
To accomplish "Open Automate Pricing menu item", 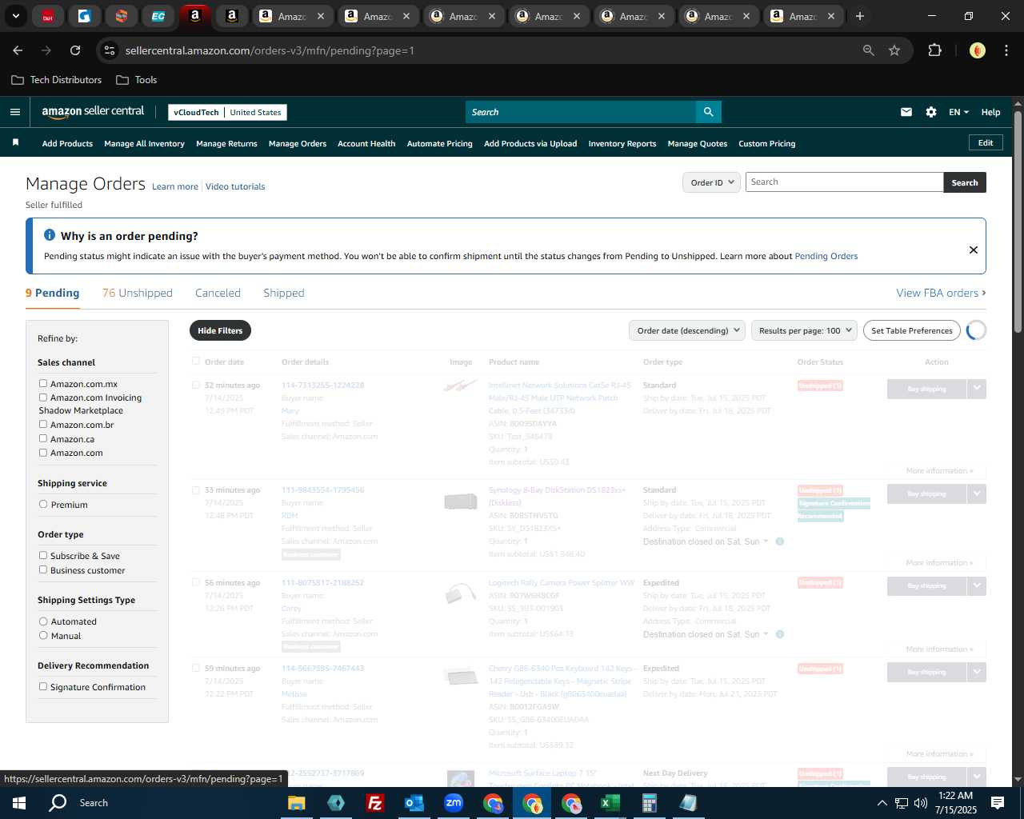I will [440, 143].
